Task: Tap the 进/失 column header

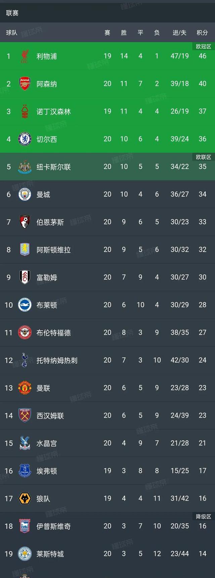Action: tap(179, 33)
